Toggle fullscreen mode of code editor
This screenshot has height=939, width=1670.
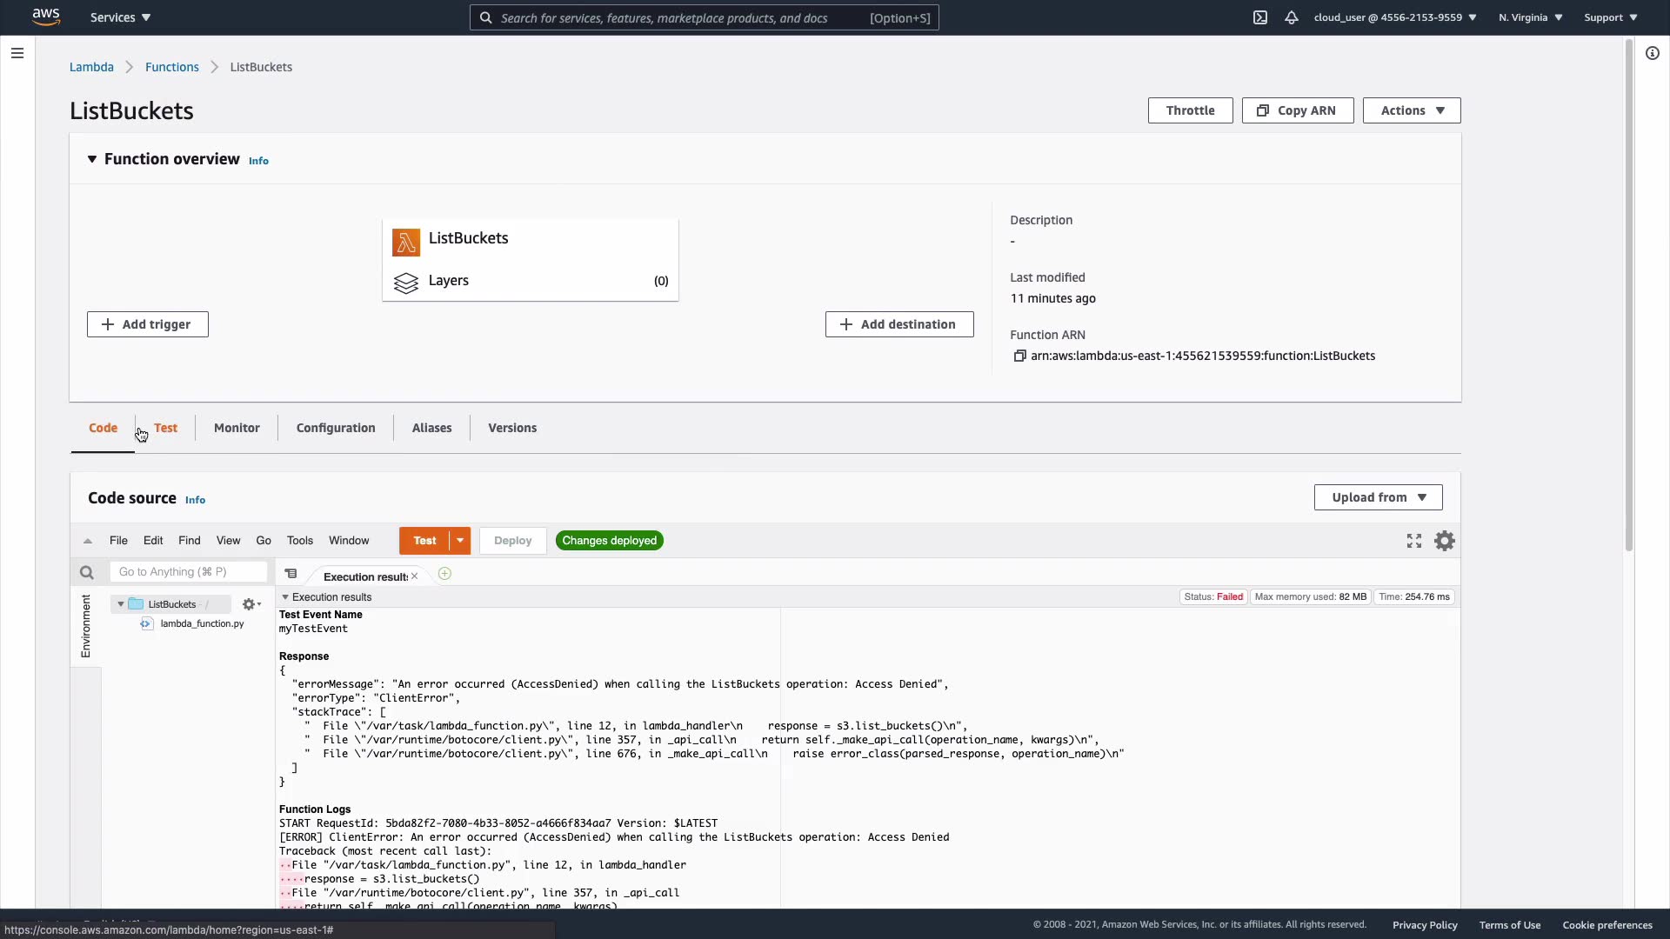point(1414,541)
